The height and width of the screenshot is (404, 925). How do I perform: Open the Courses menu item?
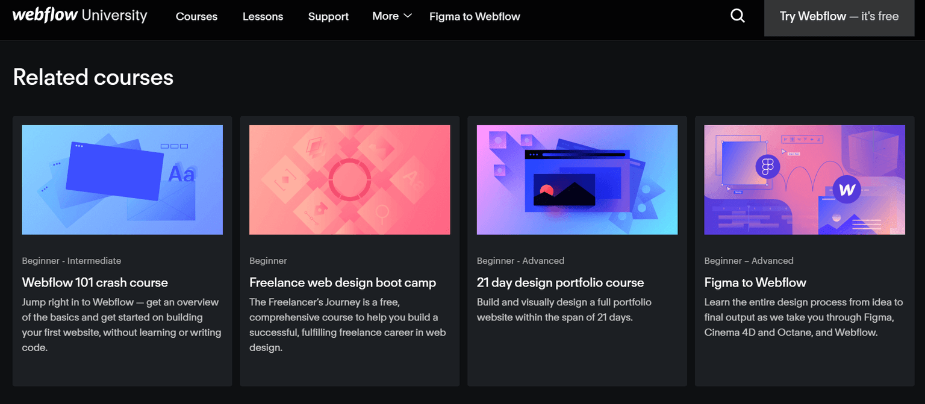coord(196,17)
